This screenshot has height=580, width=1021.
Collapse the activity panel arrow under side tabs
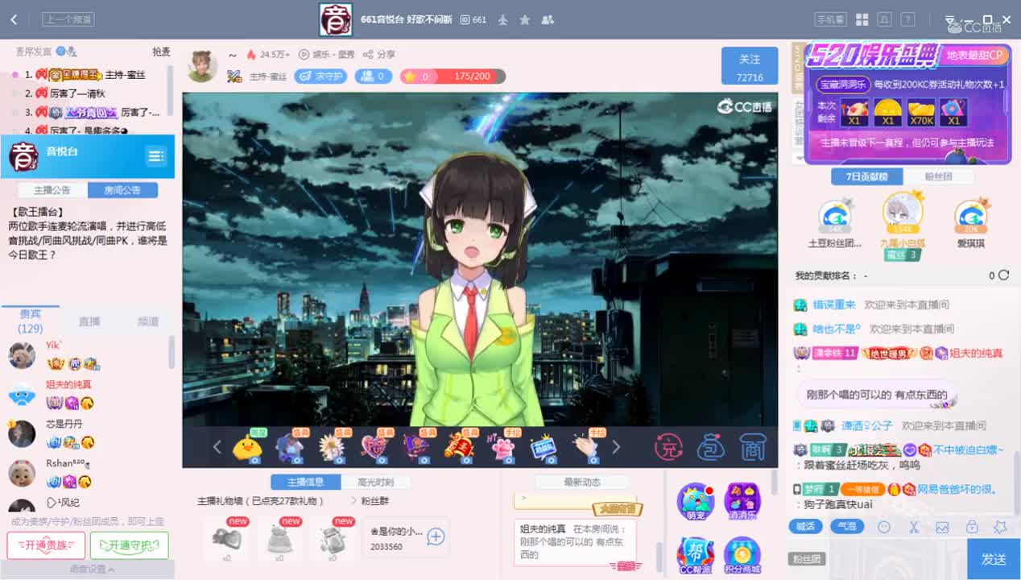coord(798,159)
